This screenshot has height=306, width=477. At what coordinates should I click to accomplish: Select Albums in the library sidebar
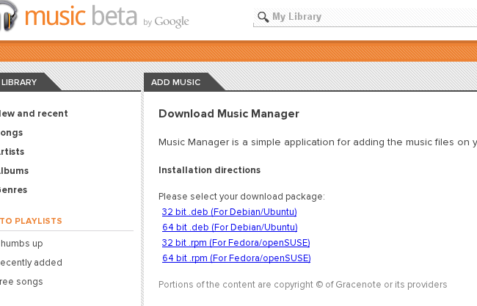click(14, 171)
